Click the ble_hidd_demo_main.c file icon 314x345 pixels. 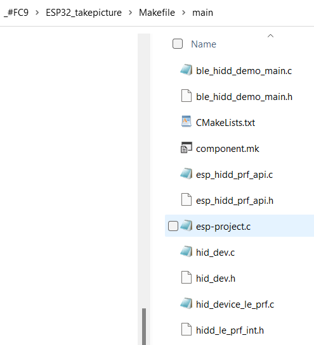pyautogui.click(x=186, y=70)
